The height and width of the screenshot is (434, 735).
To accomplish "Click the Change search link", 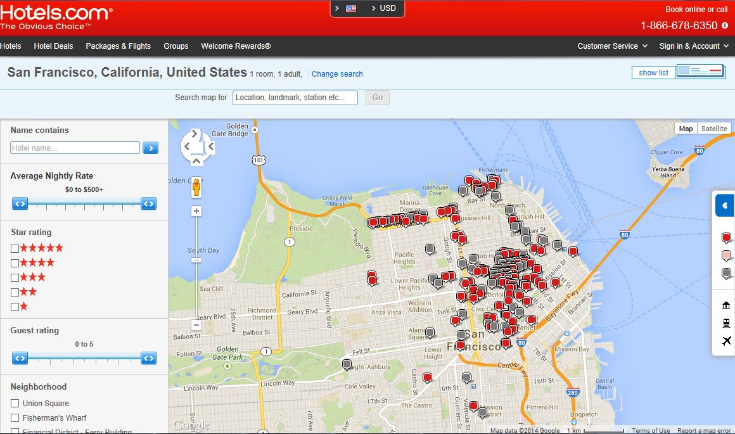I will (337, 74).
